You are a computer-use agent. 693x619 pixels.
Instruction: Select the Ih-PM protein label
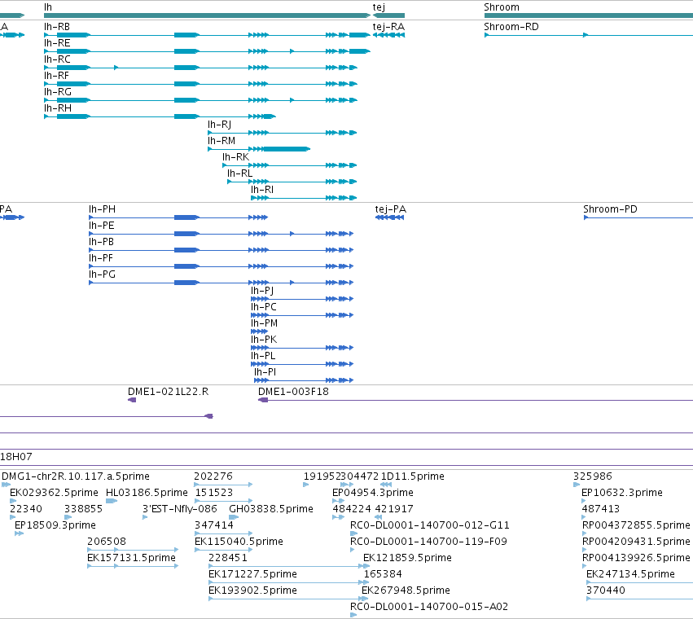[265, 323]
